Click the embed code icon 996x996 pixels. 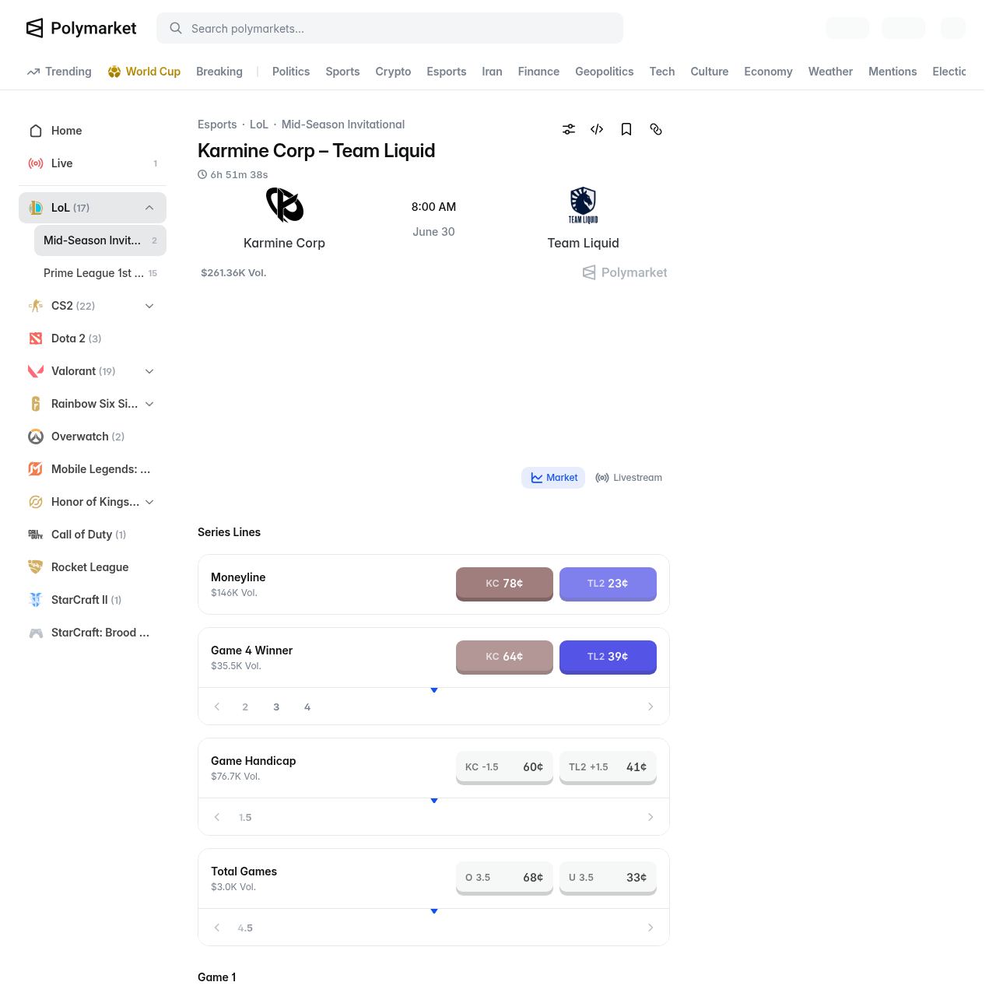tap(597, 129)
